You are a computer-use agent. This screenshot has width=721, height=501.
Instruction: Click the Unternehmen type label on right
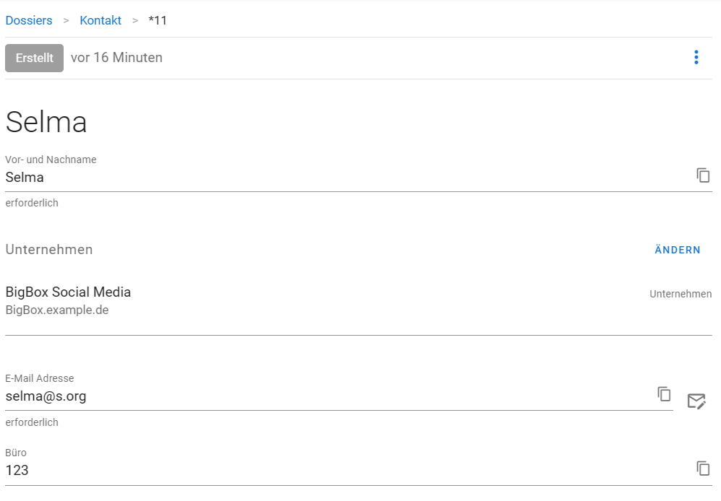tap(681, 294)
